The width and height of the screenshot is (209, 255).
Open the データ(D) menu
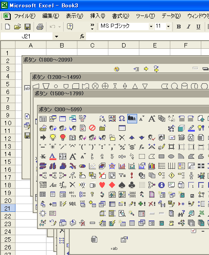pos(171,16)
